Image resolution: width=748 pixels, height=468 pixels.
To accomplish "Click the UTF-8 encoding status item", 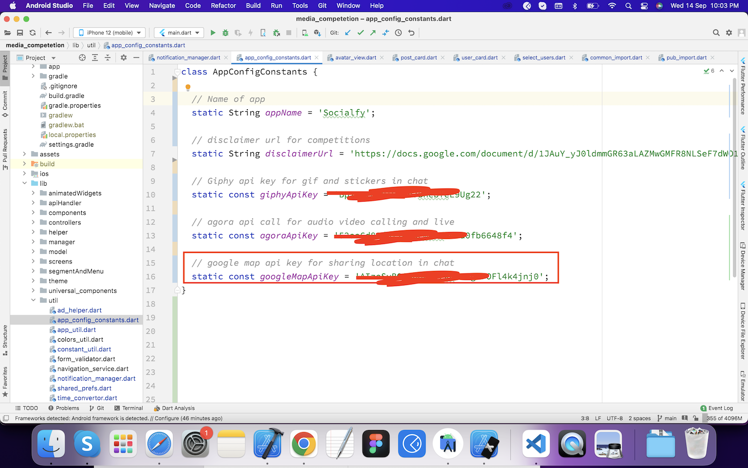I will point(614,419).
